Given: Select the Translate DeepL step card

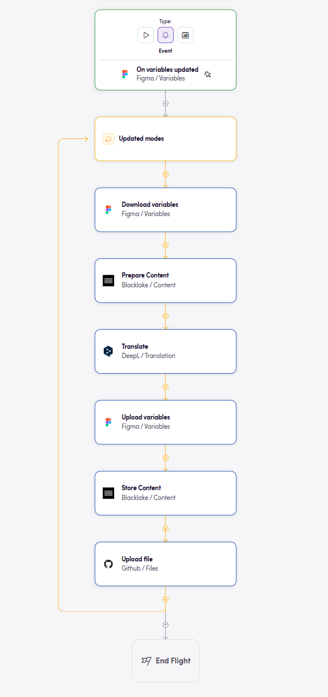Looking at the screenshot, I should 166,351.
